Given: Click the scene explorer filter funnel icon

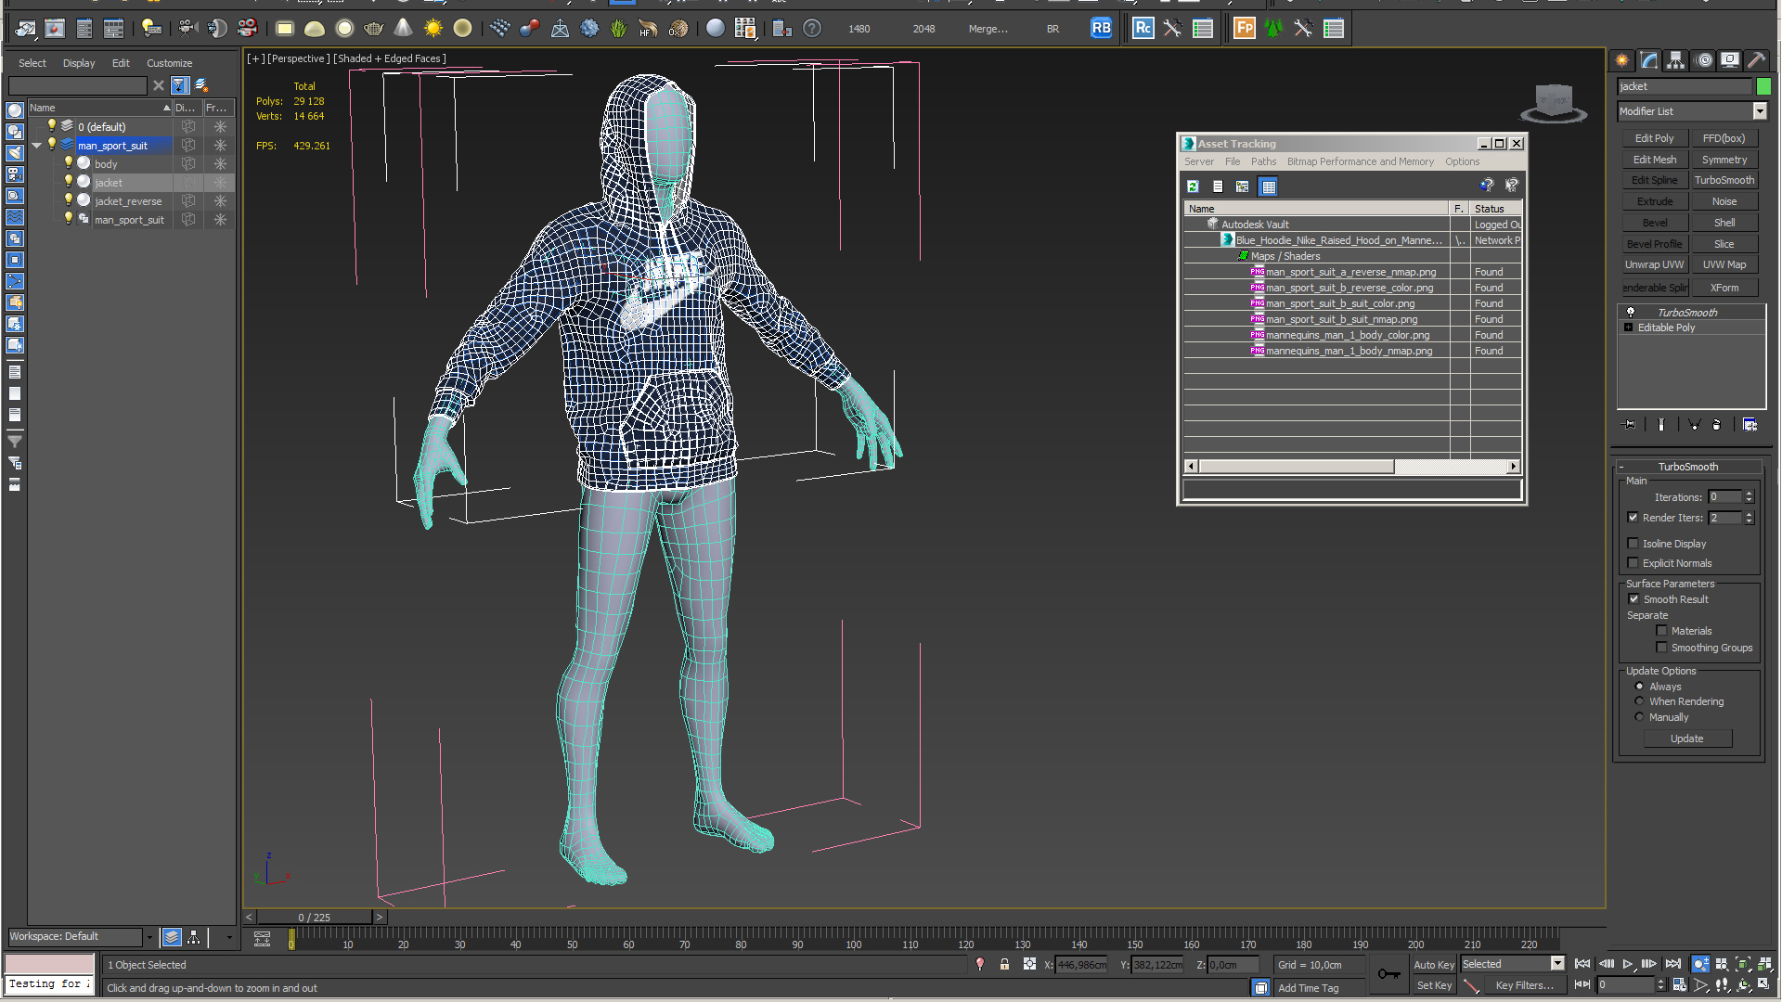Looking at the screenshot, I should 15,442.
